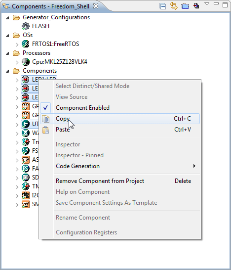The width and height of the screenshot is (231, 270).
Task: Expand the UT component node
Action: point(17,125)
